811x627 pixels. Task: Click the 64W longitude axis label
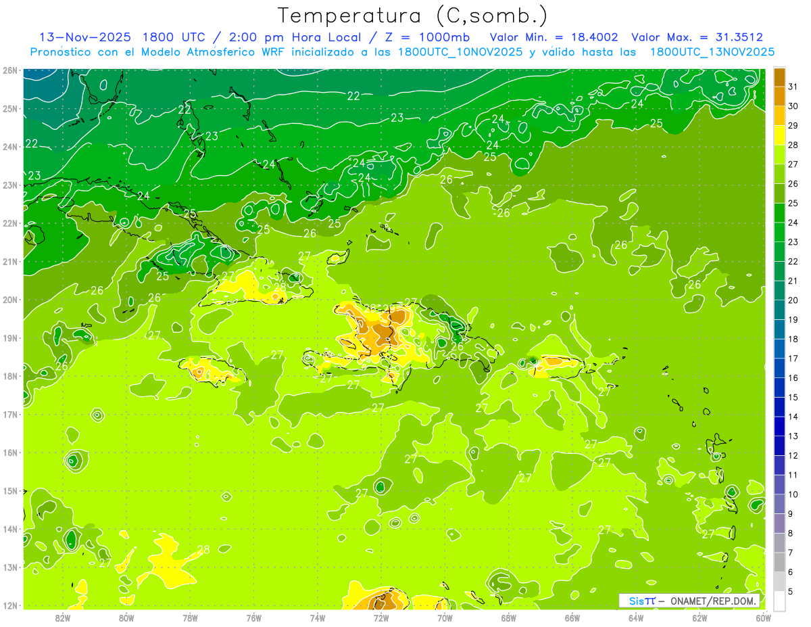click(x=636, y=618)
